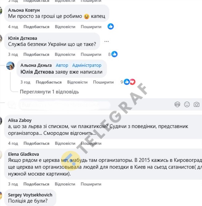Open the avatar sticker picker in reply box
This screenshot has height=206, width=202.
(177, 105)
